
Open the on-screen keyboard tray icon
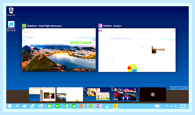tap(157, 106)
